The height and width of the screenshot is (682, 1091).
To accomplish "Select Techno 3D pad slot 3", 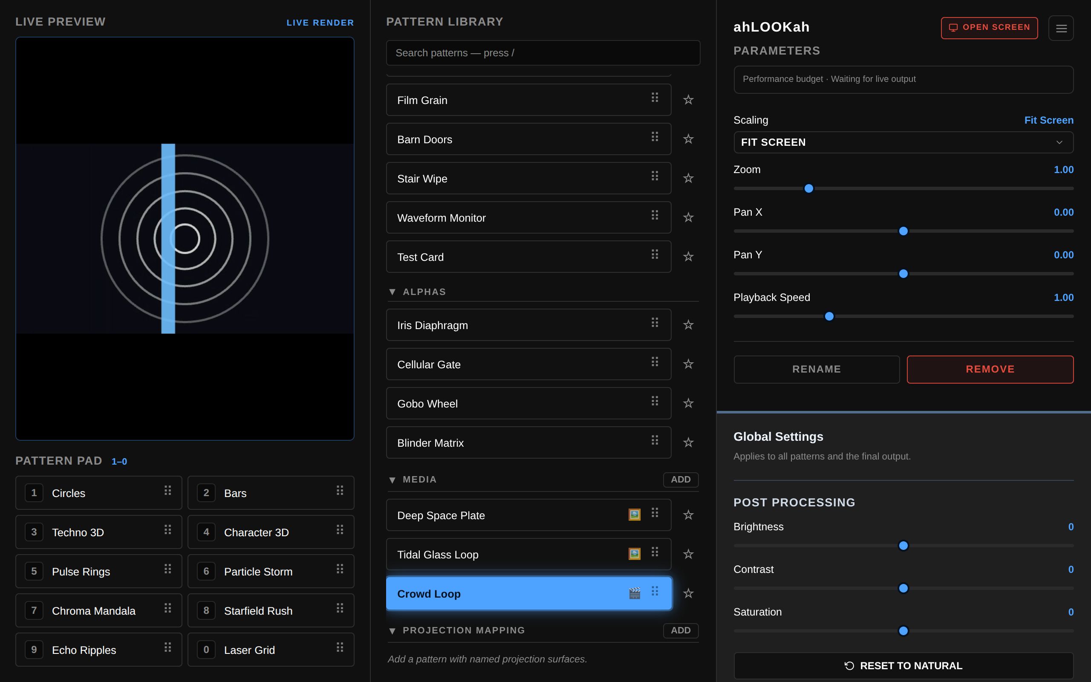I will pyautogui.click(x=99, y=532).
